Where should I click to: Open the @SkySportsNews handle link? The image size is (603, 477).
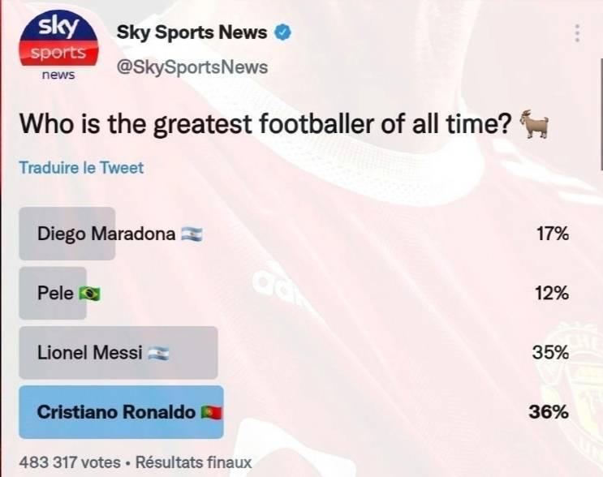(192, 67)
